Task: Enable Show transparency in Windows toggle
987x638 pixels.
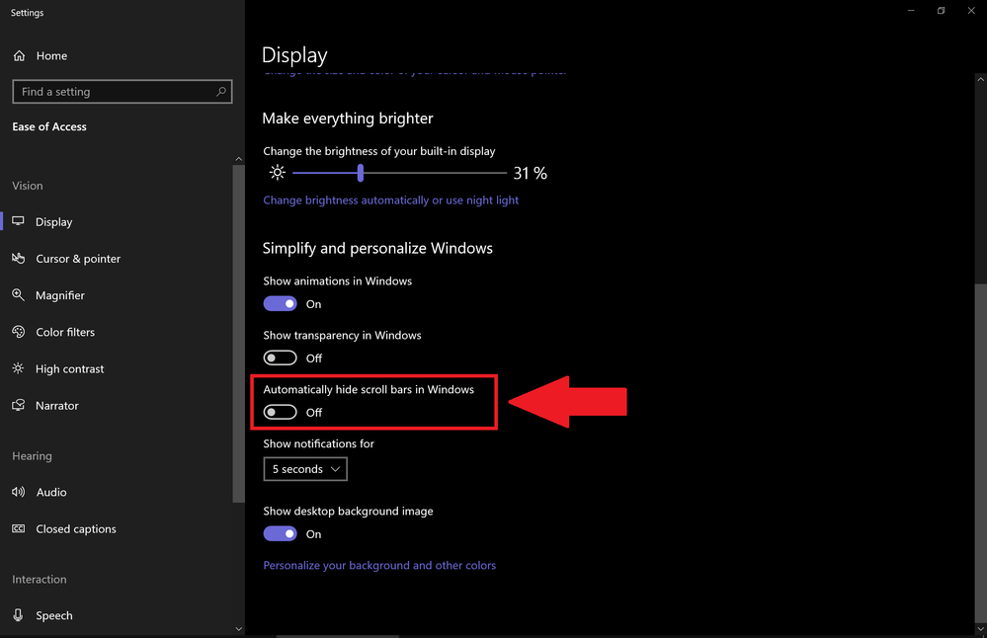Action: (281, 358)
